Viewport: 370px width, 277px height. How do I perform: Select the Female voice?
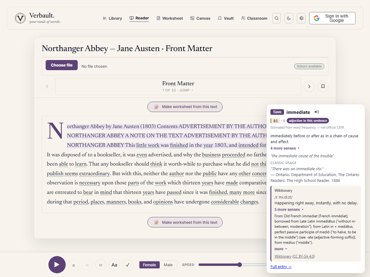click(150, 265)
